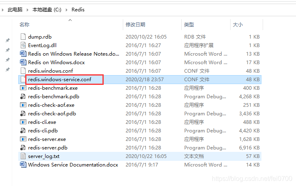Select the redis-benchmark.exe file name
The width and height of the screenshot is (296, 186).
[x=53, y=88]
